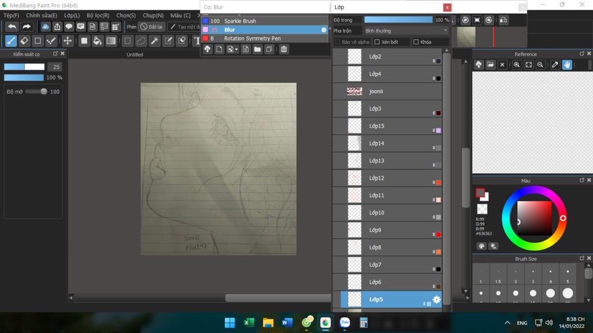593x333 pixels.
Task: Undo the last action
Action: pos(12,27)
